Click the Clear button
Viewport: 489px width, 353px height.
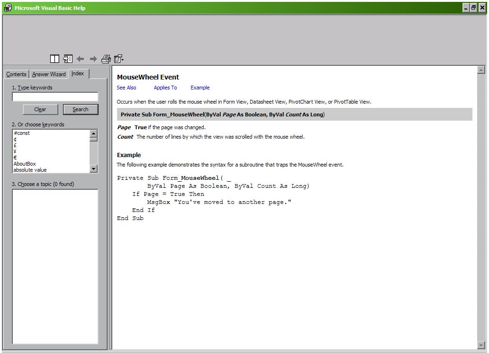(x=40, y=109)
